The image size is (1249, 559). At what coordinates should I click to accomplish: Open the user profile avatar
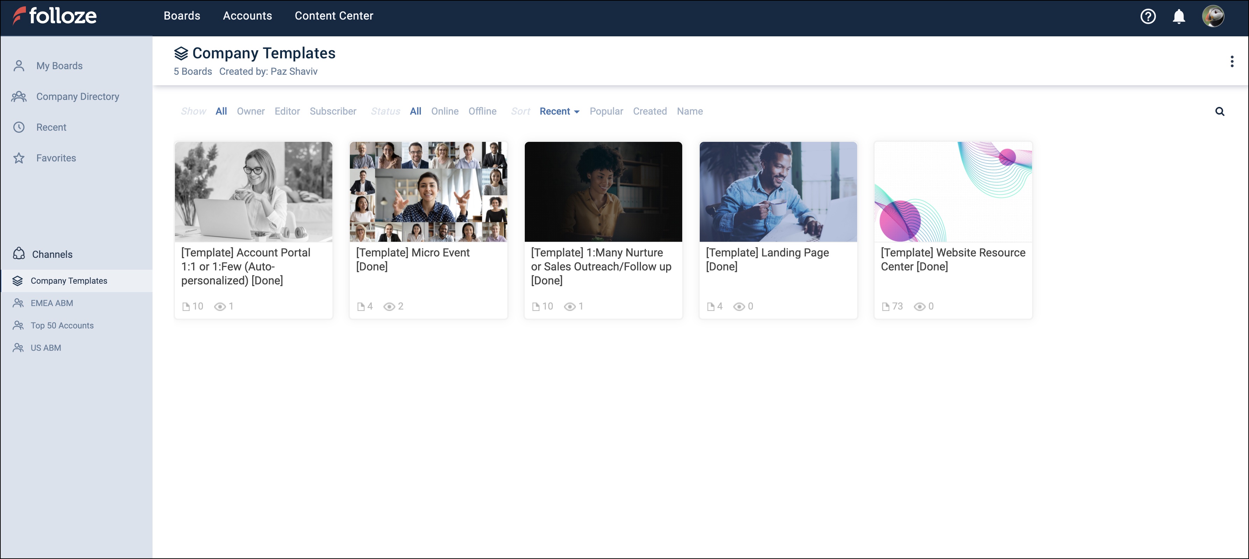point(1213,16)
